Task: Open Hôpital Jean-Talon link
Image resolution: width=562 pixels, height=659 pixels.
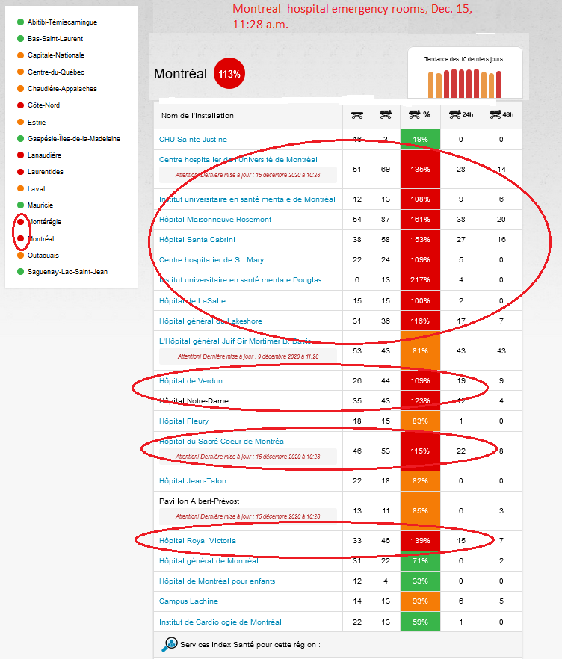Action: click(193, 480)
